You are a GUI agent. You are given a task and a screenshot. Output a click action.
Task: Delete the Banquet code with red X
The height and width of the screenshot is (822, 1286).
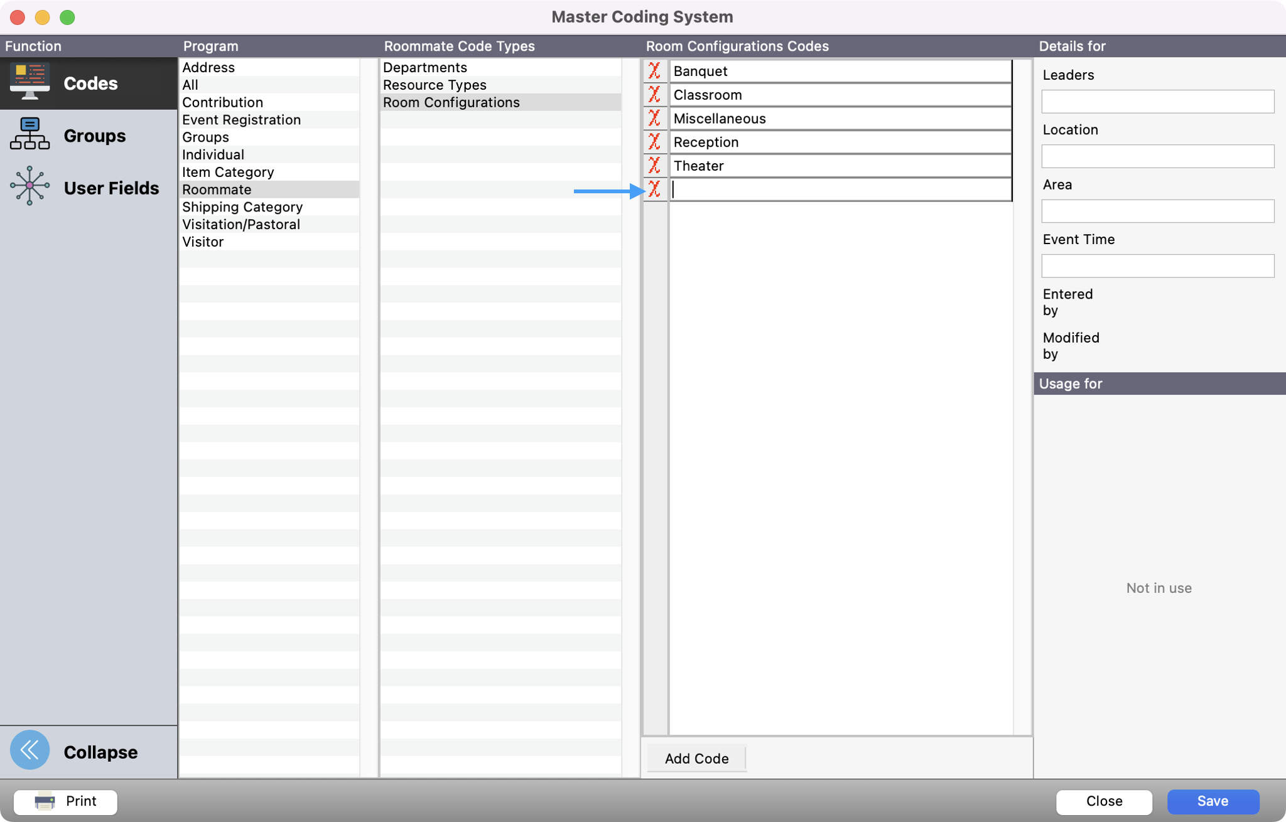pos(654,71)
